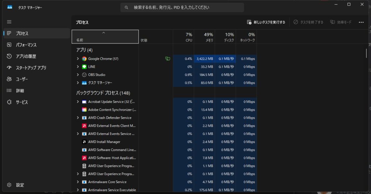Open the more options ellipsis menu
371x194 pixels.
[x=361, y=22]
